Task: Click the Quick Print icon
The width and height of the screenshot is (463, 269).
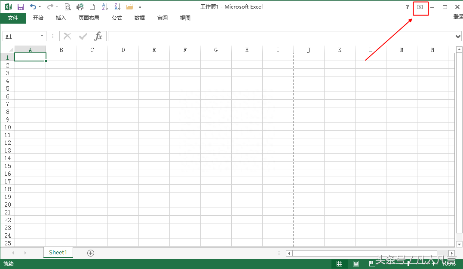Action: pyautogui.click(x=80, y=7)
